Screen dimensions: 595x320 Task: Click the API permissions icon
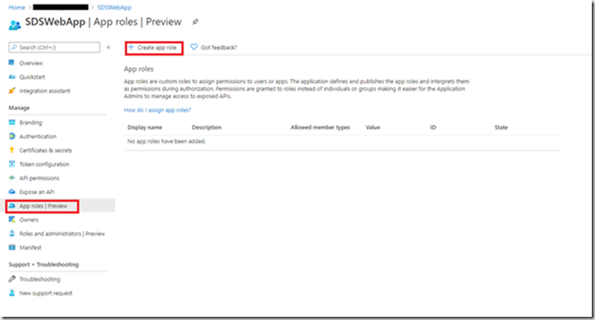(12, 178)
